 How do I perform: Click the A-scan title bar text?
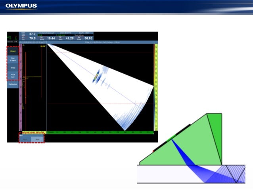point(33,42)
